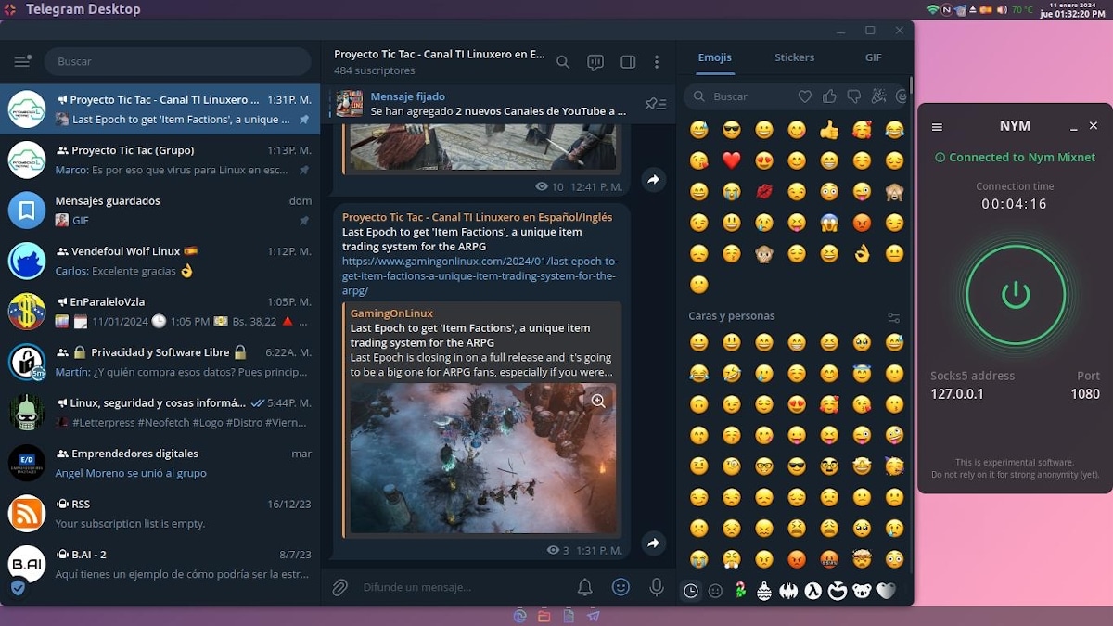Toggle the right sidebar panel icon
1113x626 pixels.
tap(628, 62)
